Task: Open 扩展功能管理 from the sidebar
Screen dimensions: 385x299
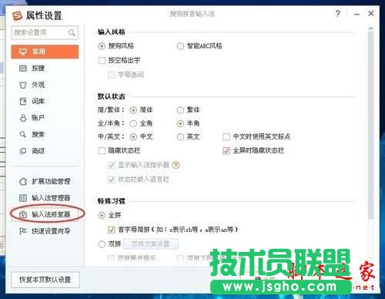Action: pos(45,182)
